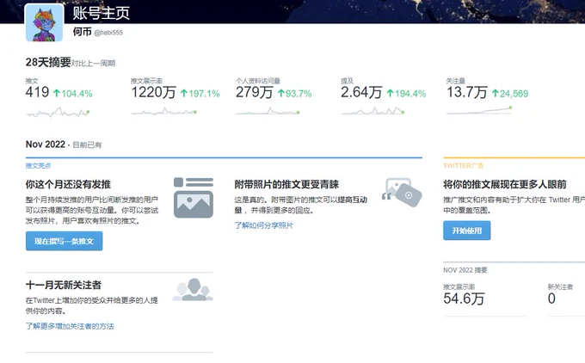This screenshot has width=585, height=363.
Task: Click the 13.7万 followers value
Action: (x=467, y=92)
